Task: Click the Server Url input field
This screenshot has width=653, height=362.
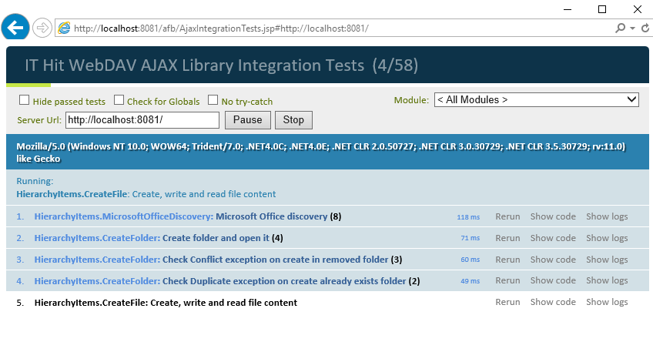Action: [142, 120]
